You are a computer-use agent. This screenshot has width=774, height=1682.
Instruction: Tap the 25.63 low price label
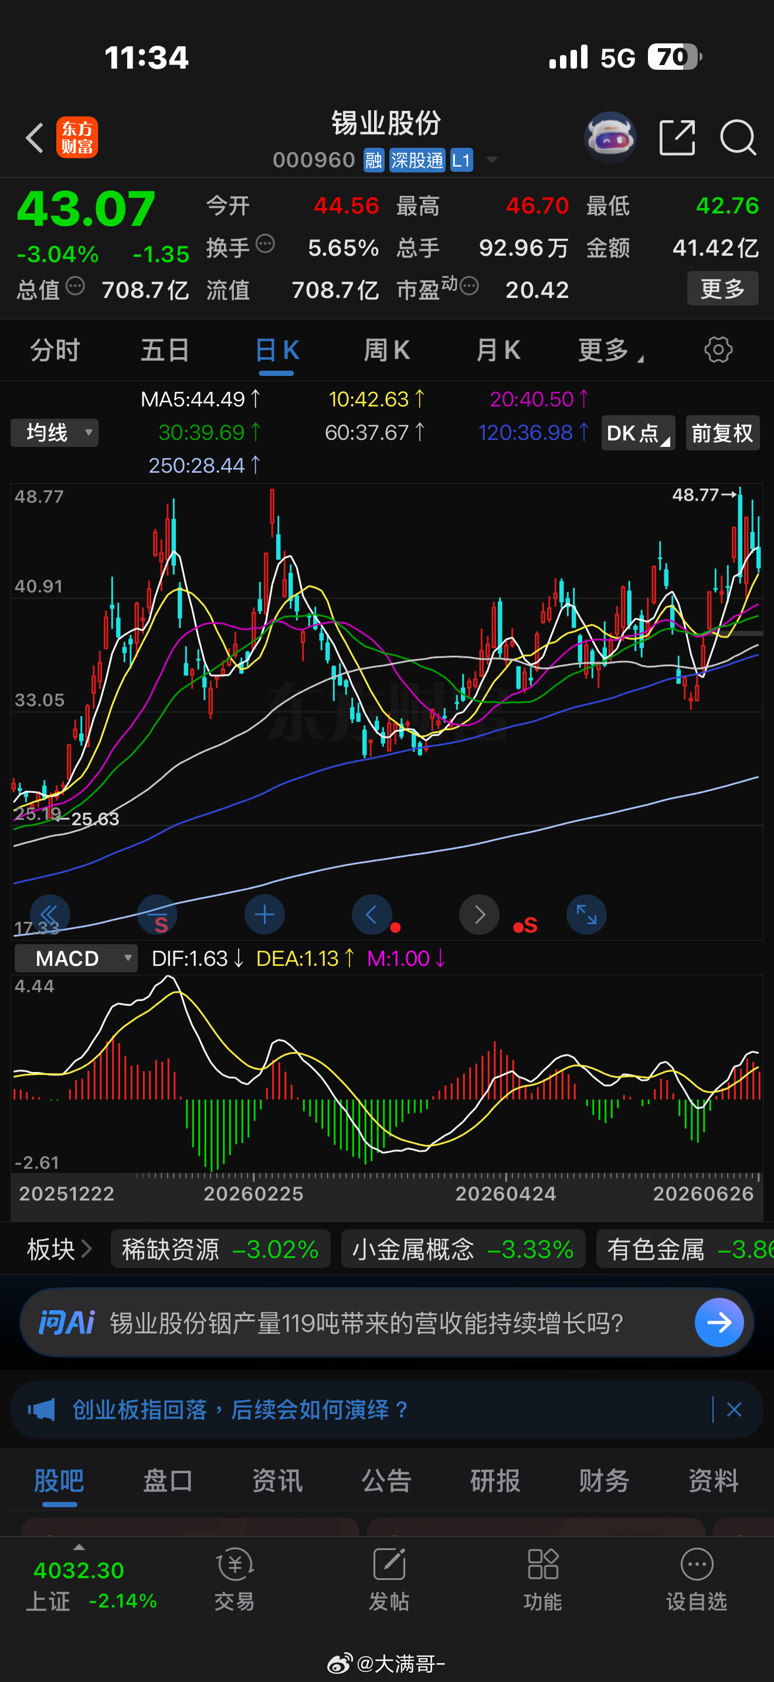95,819
